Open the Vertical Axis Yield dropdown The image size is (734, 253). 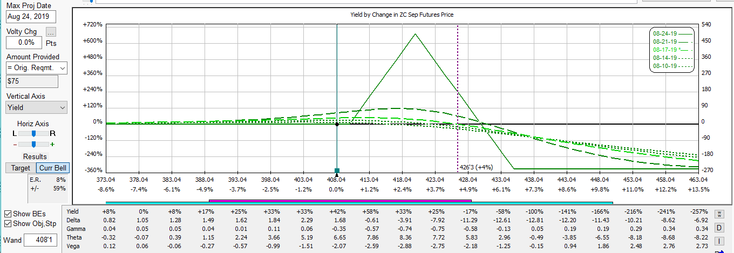(x=36, y=107)
